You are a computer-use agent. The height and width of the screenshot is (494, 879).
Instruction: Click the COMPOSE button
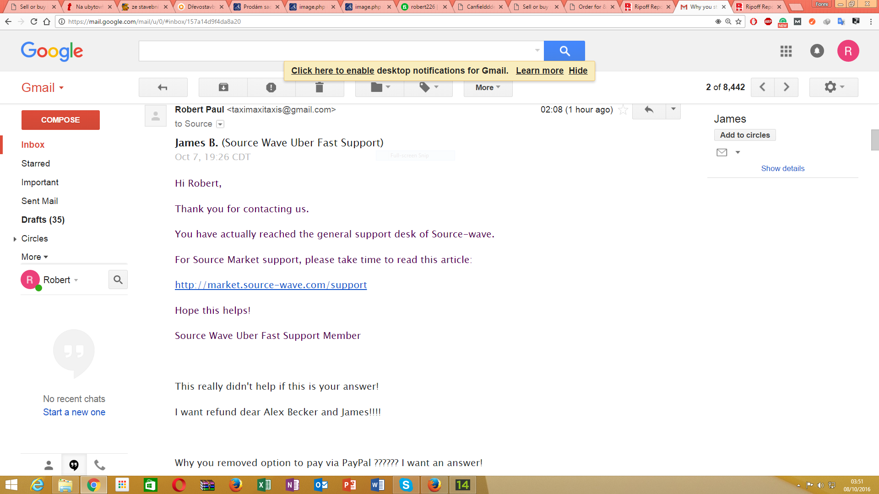pyautogui.click(x=60, y=120)
